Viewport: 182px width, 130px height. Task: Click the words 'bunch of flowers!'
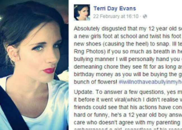point(95,82)
